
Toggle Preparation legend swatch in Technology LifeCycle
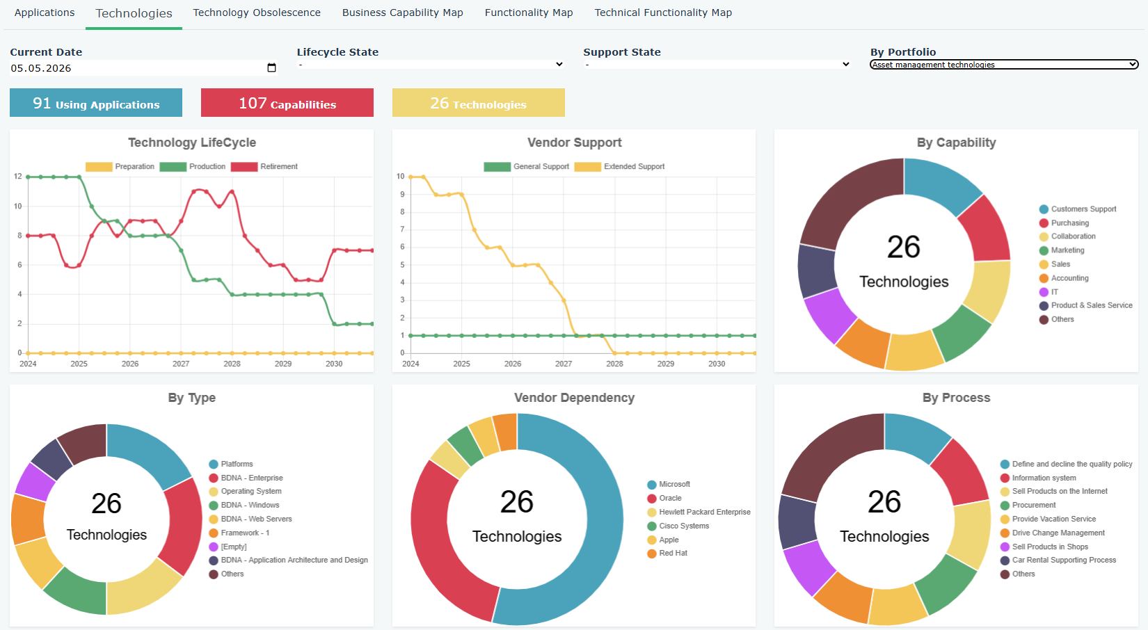[x=99, y=167]
